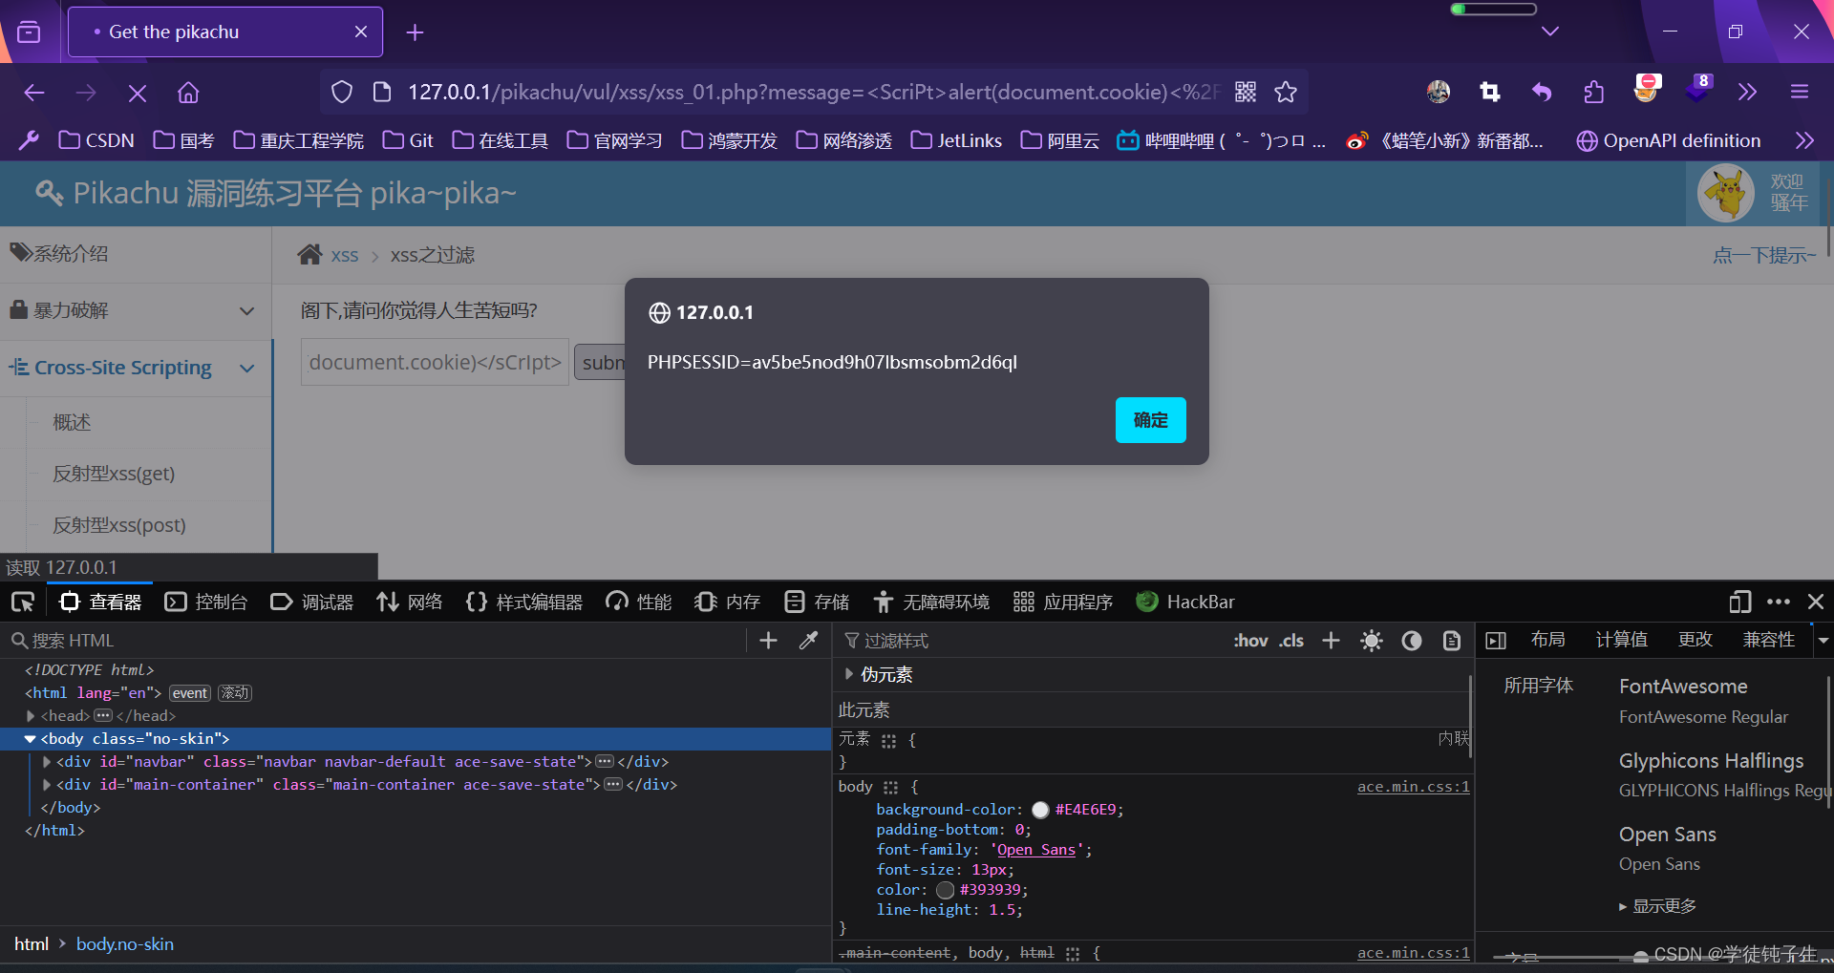The height and width of the screenshot is (973, 1834).
Task: Expand 显示更多 fonts
Action: click(x=1658, y=905)
